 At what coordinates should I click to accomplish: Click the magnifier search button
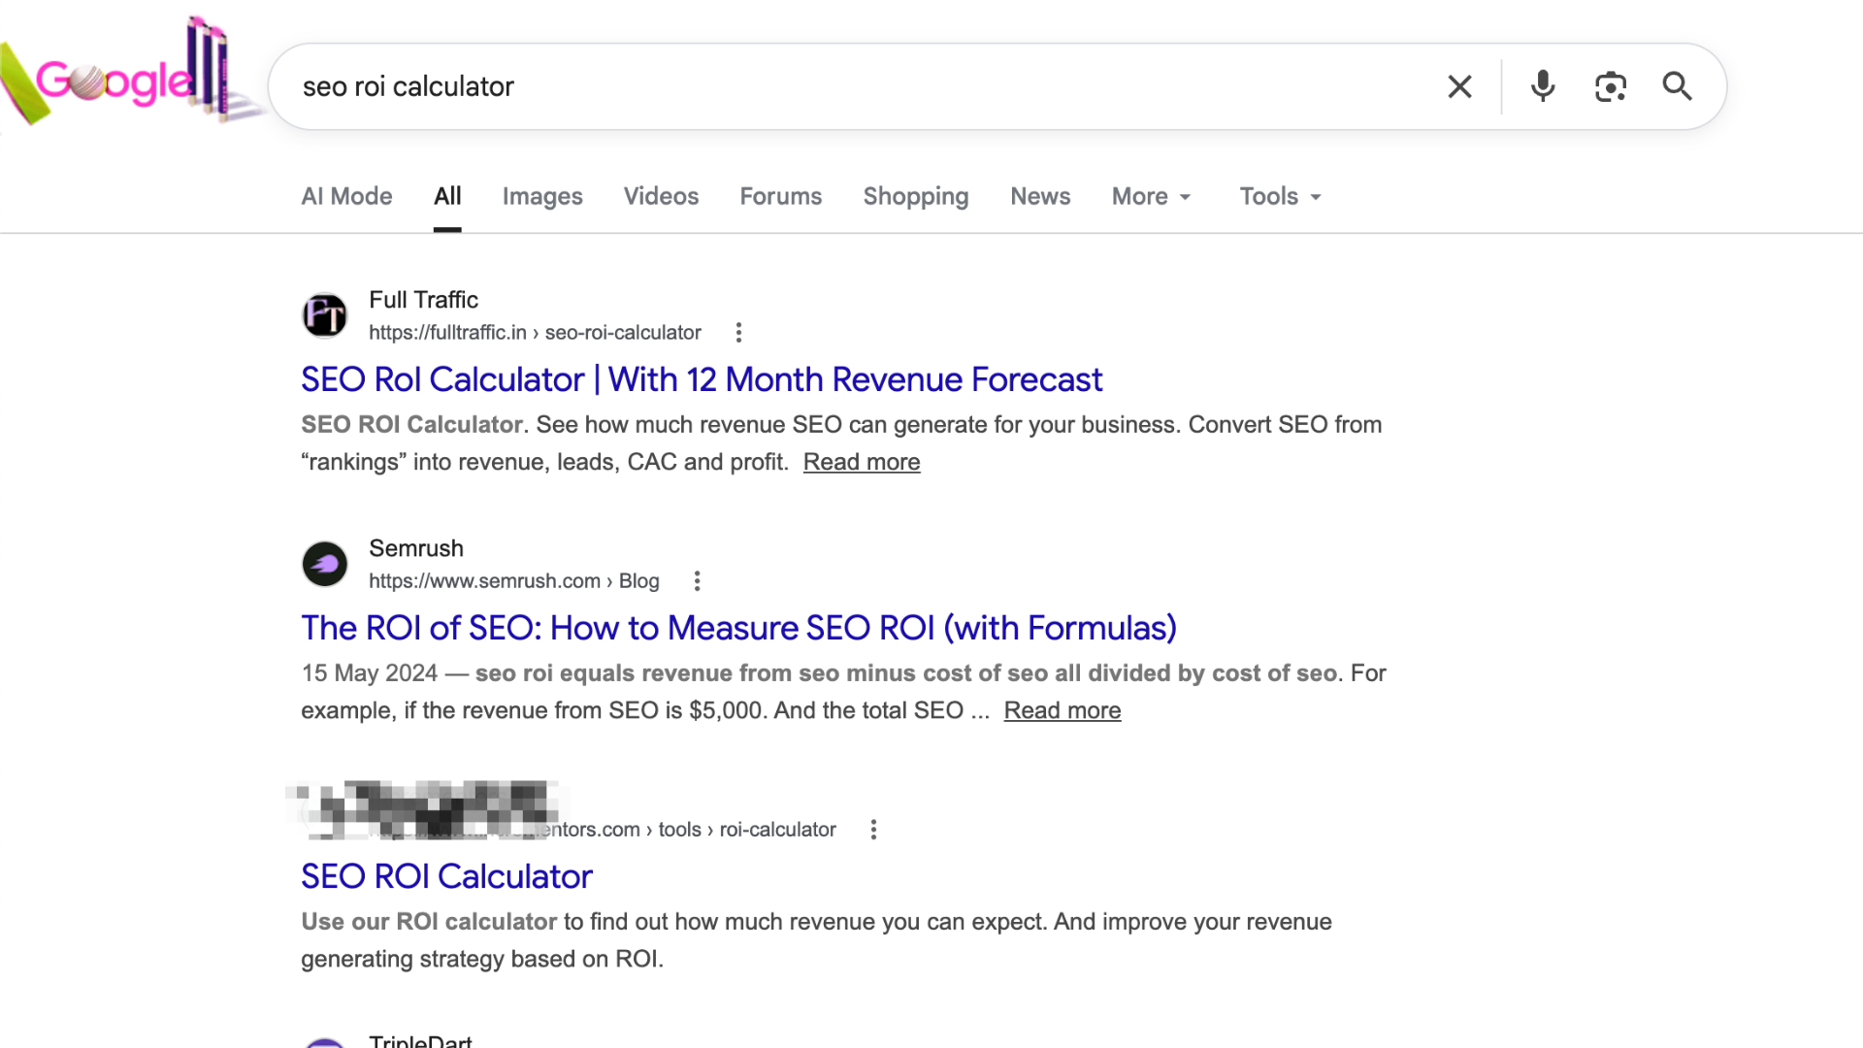1678,86
